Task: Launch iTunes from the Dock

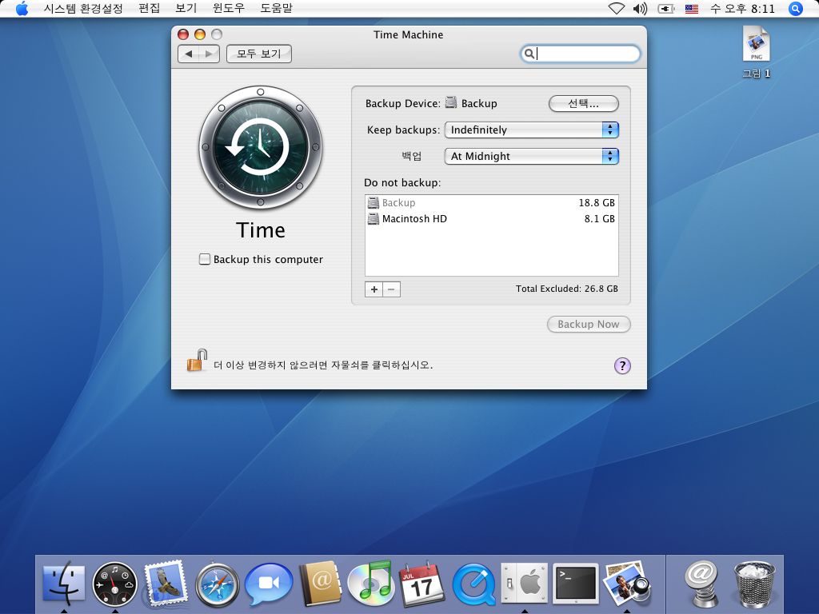Action: click(371, 584)
